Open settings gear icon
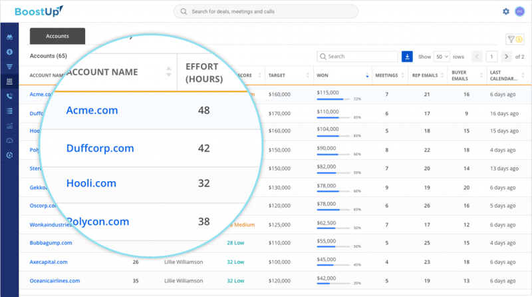Viewport: 532px width, 297px height. click(x=506, y=11)
